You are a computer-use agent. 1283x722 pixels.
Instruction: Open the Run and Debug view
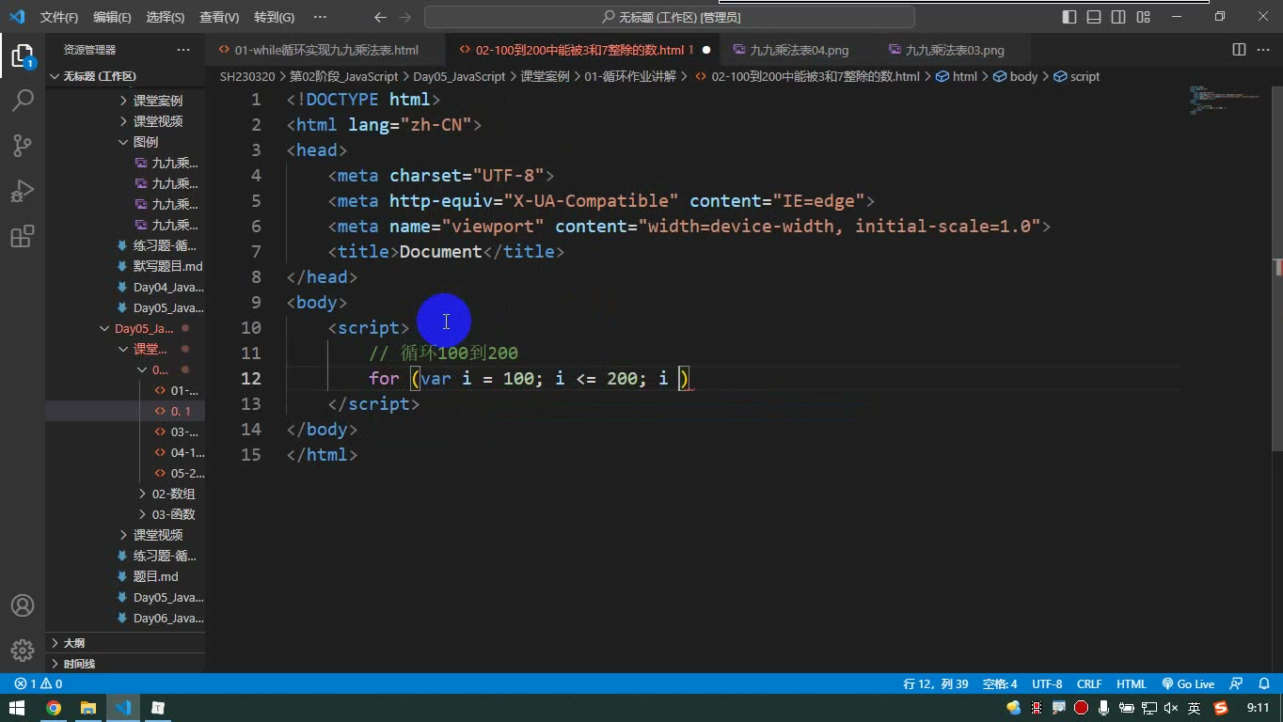(22, 191)
